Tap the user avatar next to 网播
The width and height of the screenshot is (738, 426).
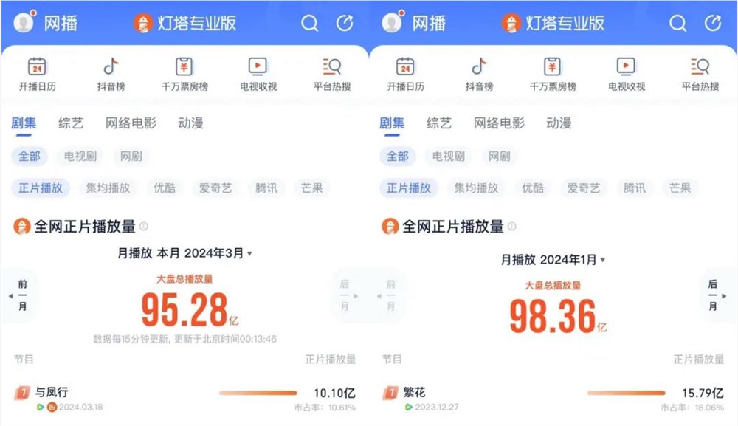[22, 23]
